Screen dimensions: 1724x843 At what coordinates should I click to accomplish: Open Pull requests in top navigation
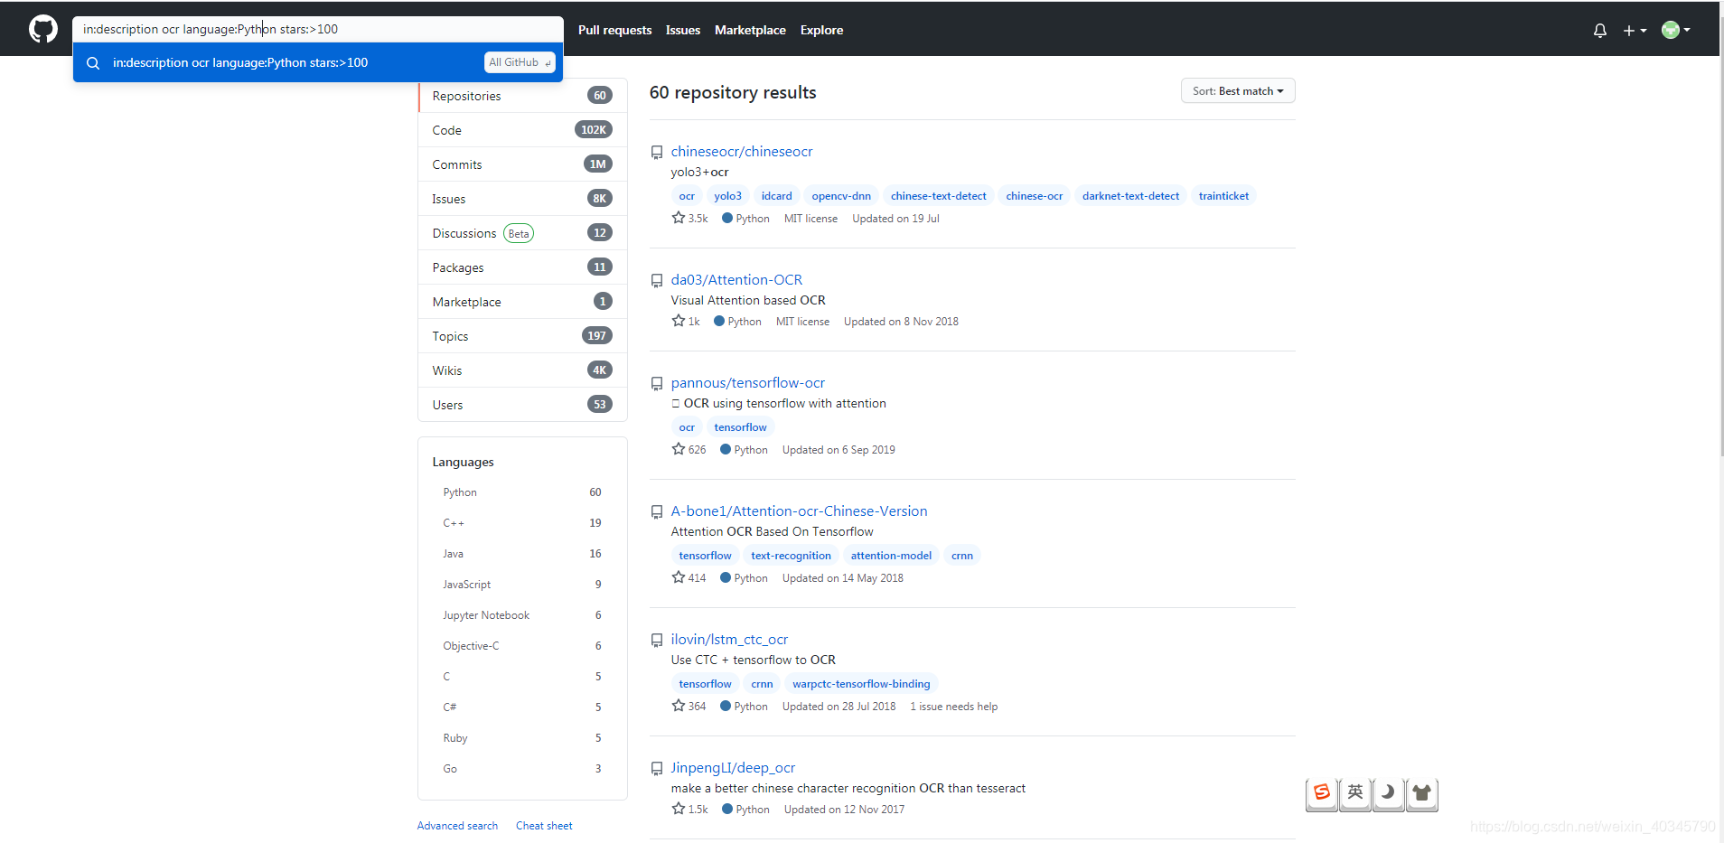614,30
